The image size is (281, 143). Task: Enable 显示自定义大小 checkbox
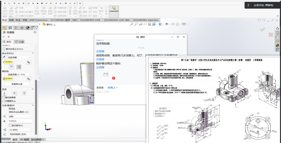click(x=4, y=49)
